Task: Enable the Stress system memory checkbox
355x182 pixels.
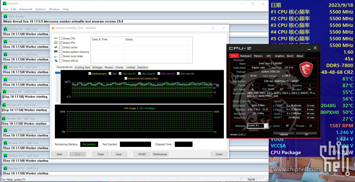Action: coord(61,52)
